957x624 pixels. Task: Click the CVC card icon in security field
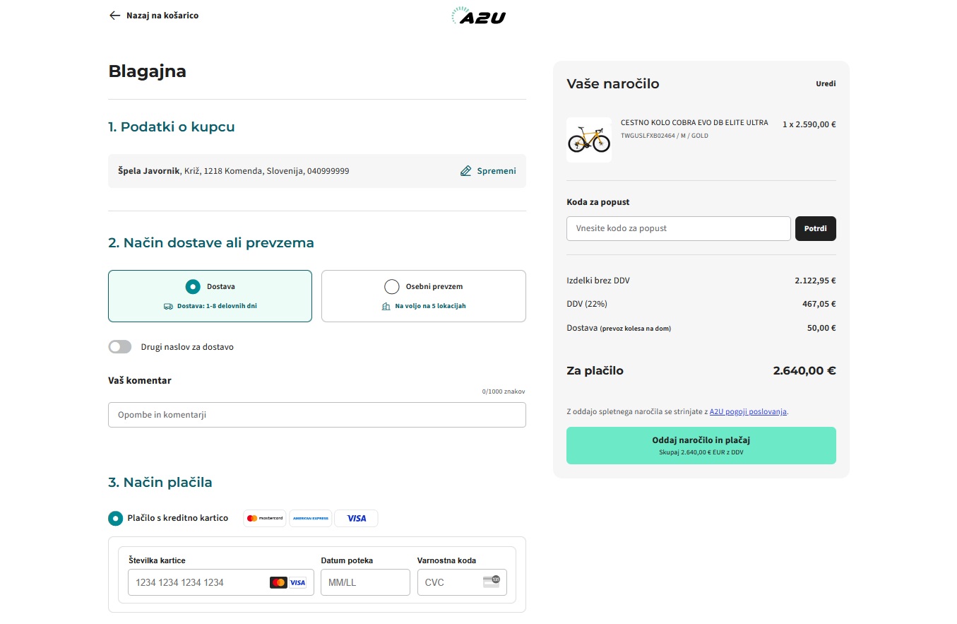pyautogui.click(x=491, y=582)
